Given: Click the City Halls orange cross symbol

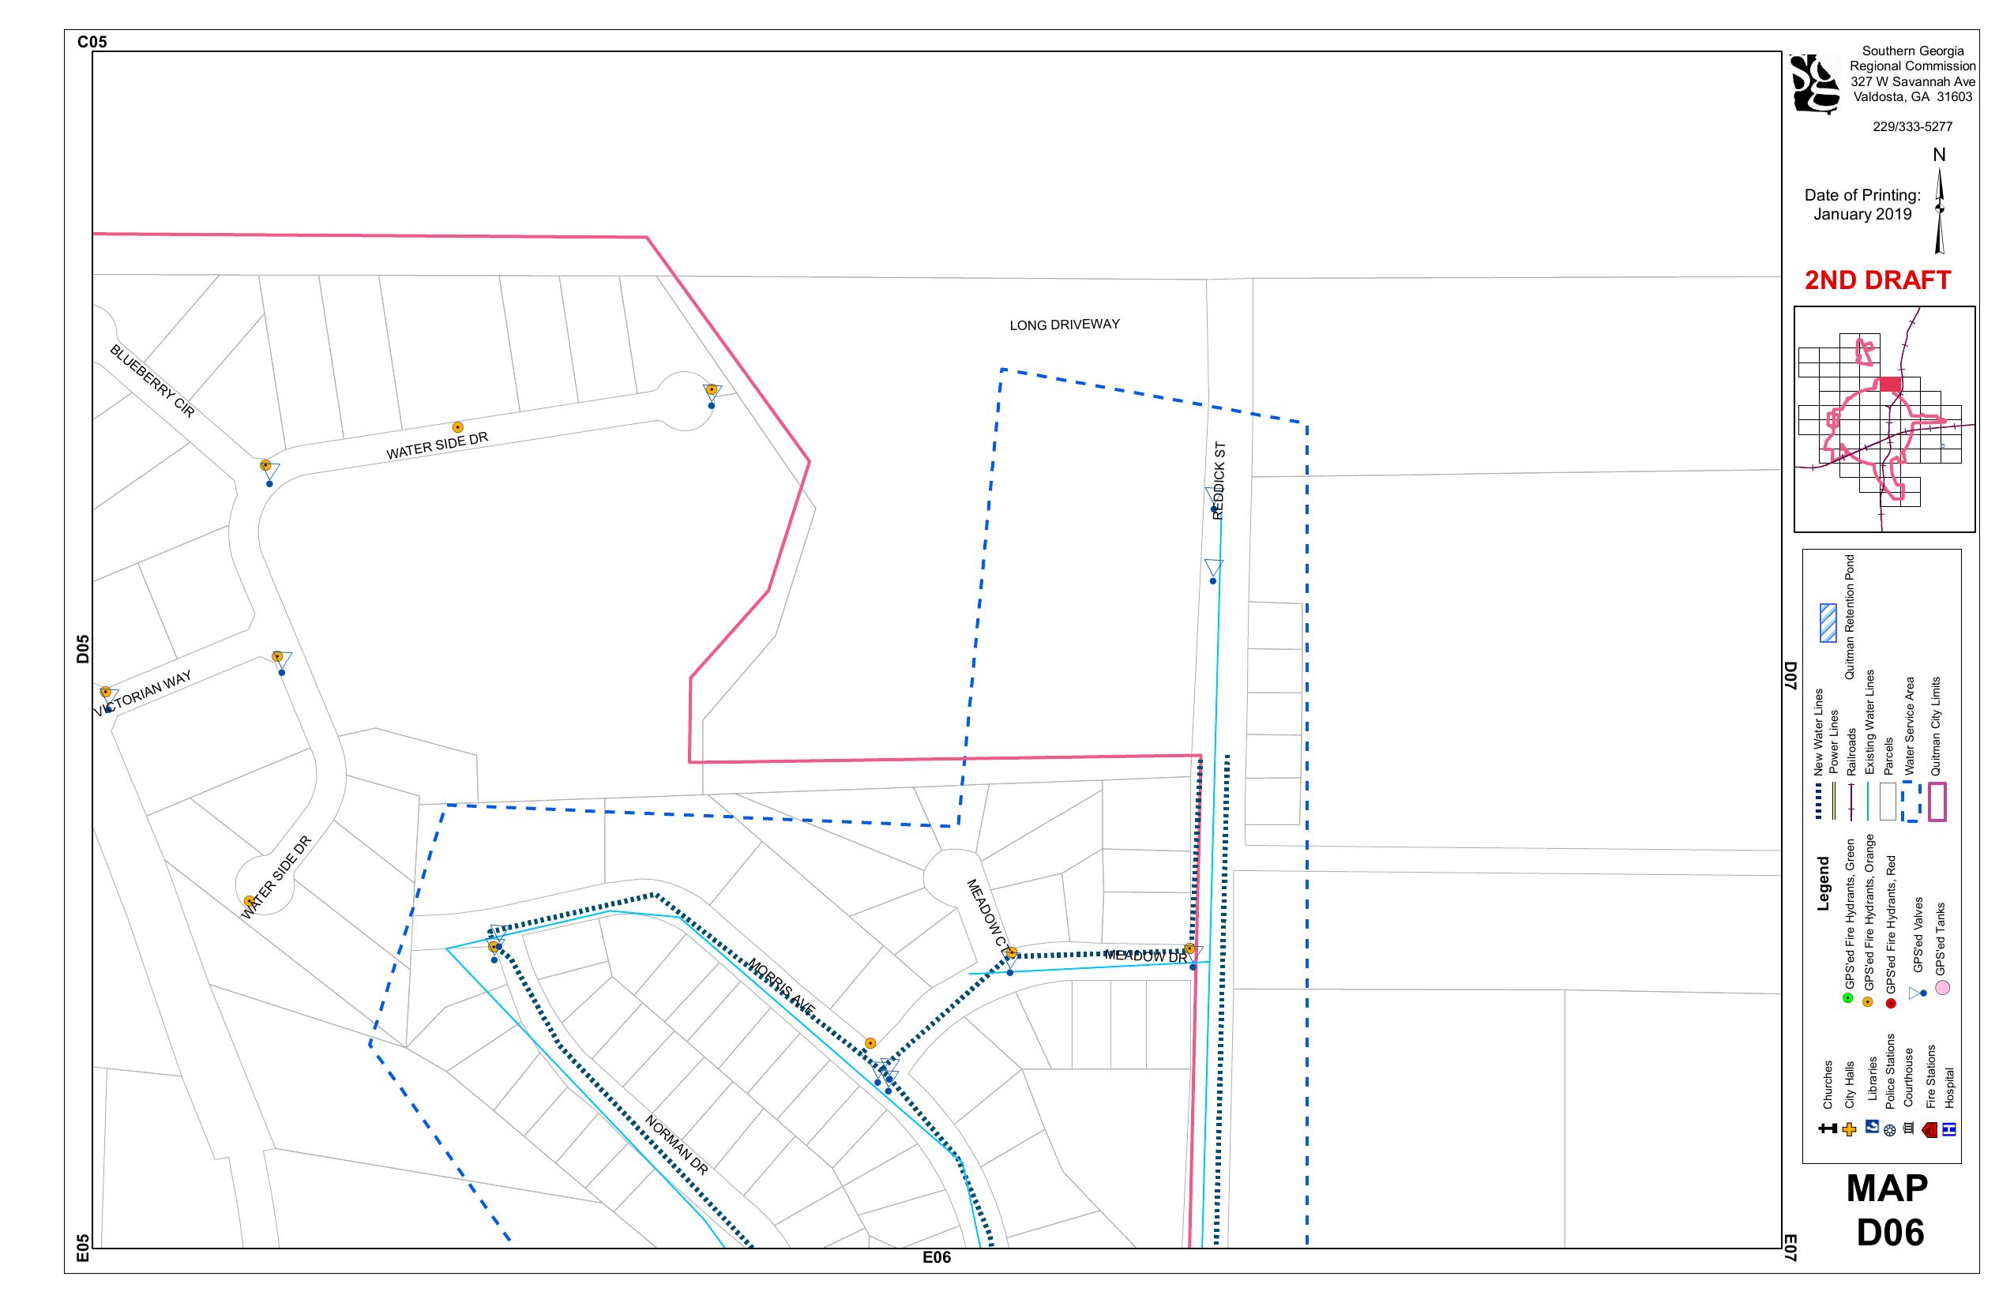Looking at the screenshot, I should click(x=1849, y=1128).
